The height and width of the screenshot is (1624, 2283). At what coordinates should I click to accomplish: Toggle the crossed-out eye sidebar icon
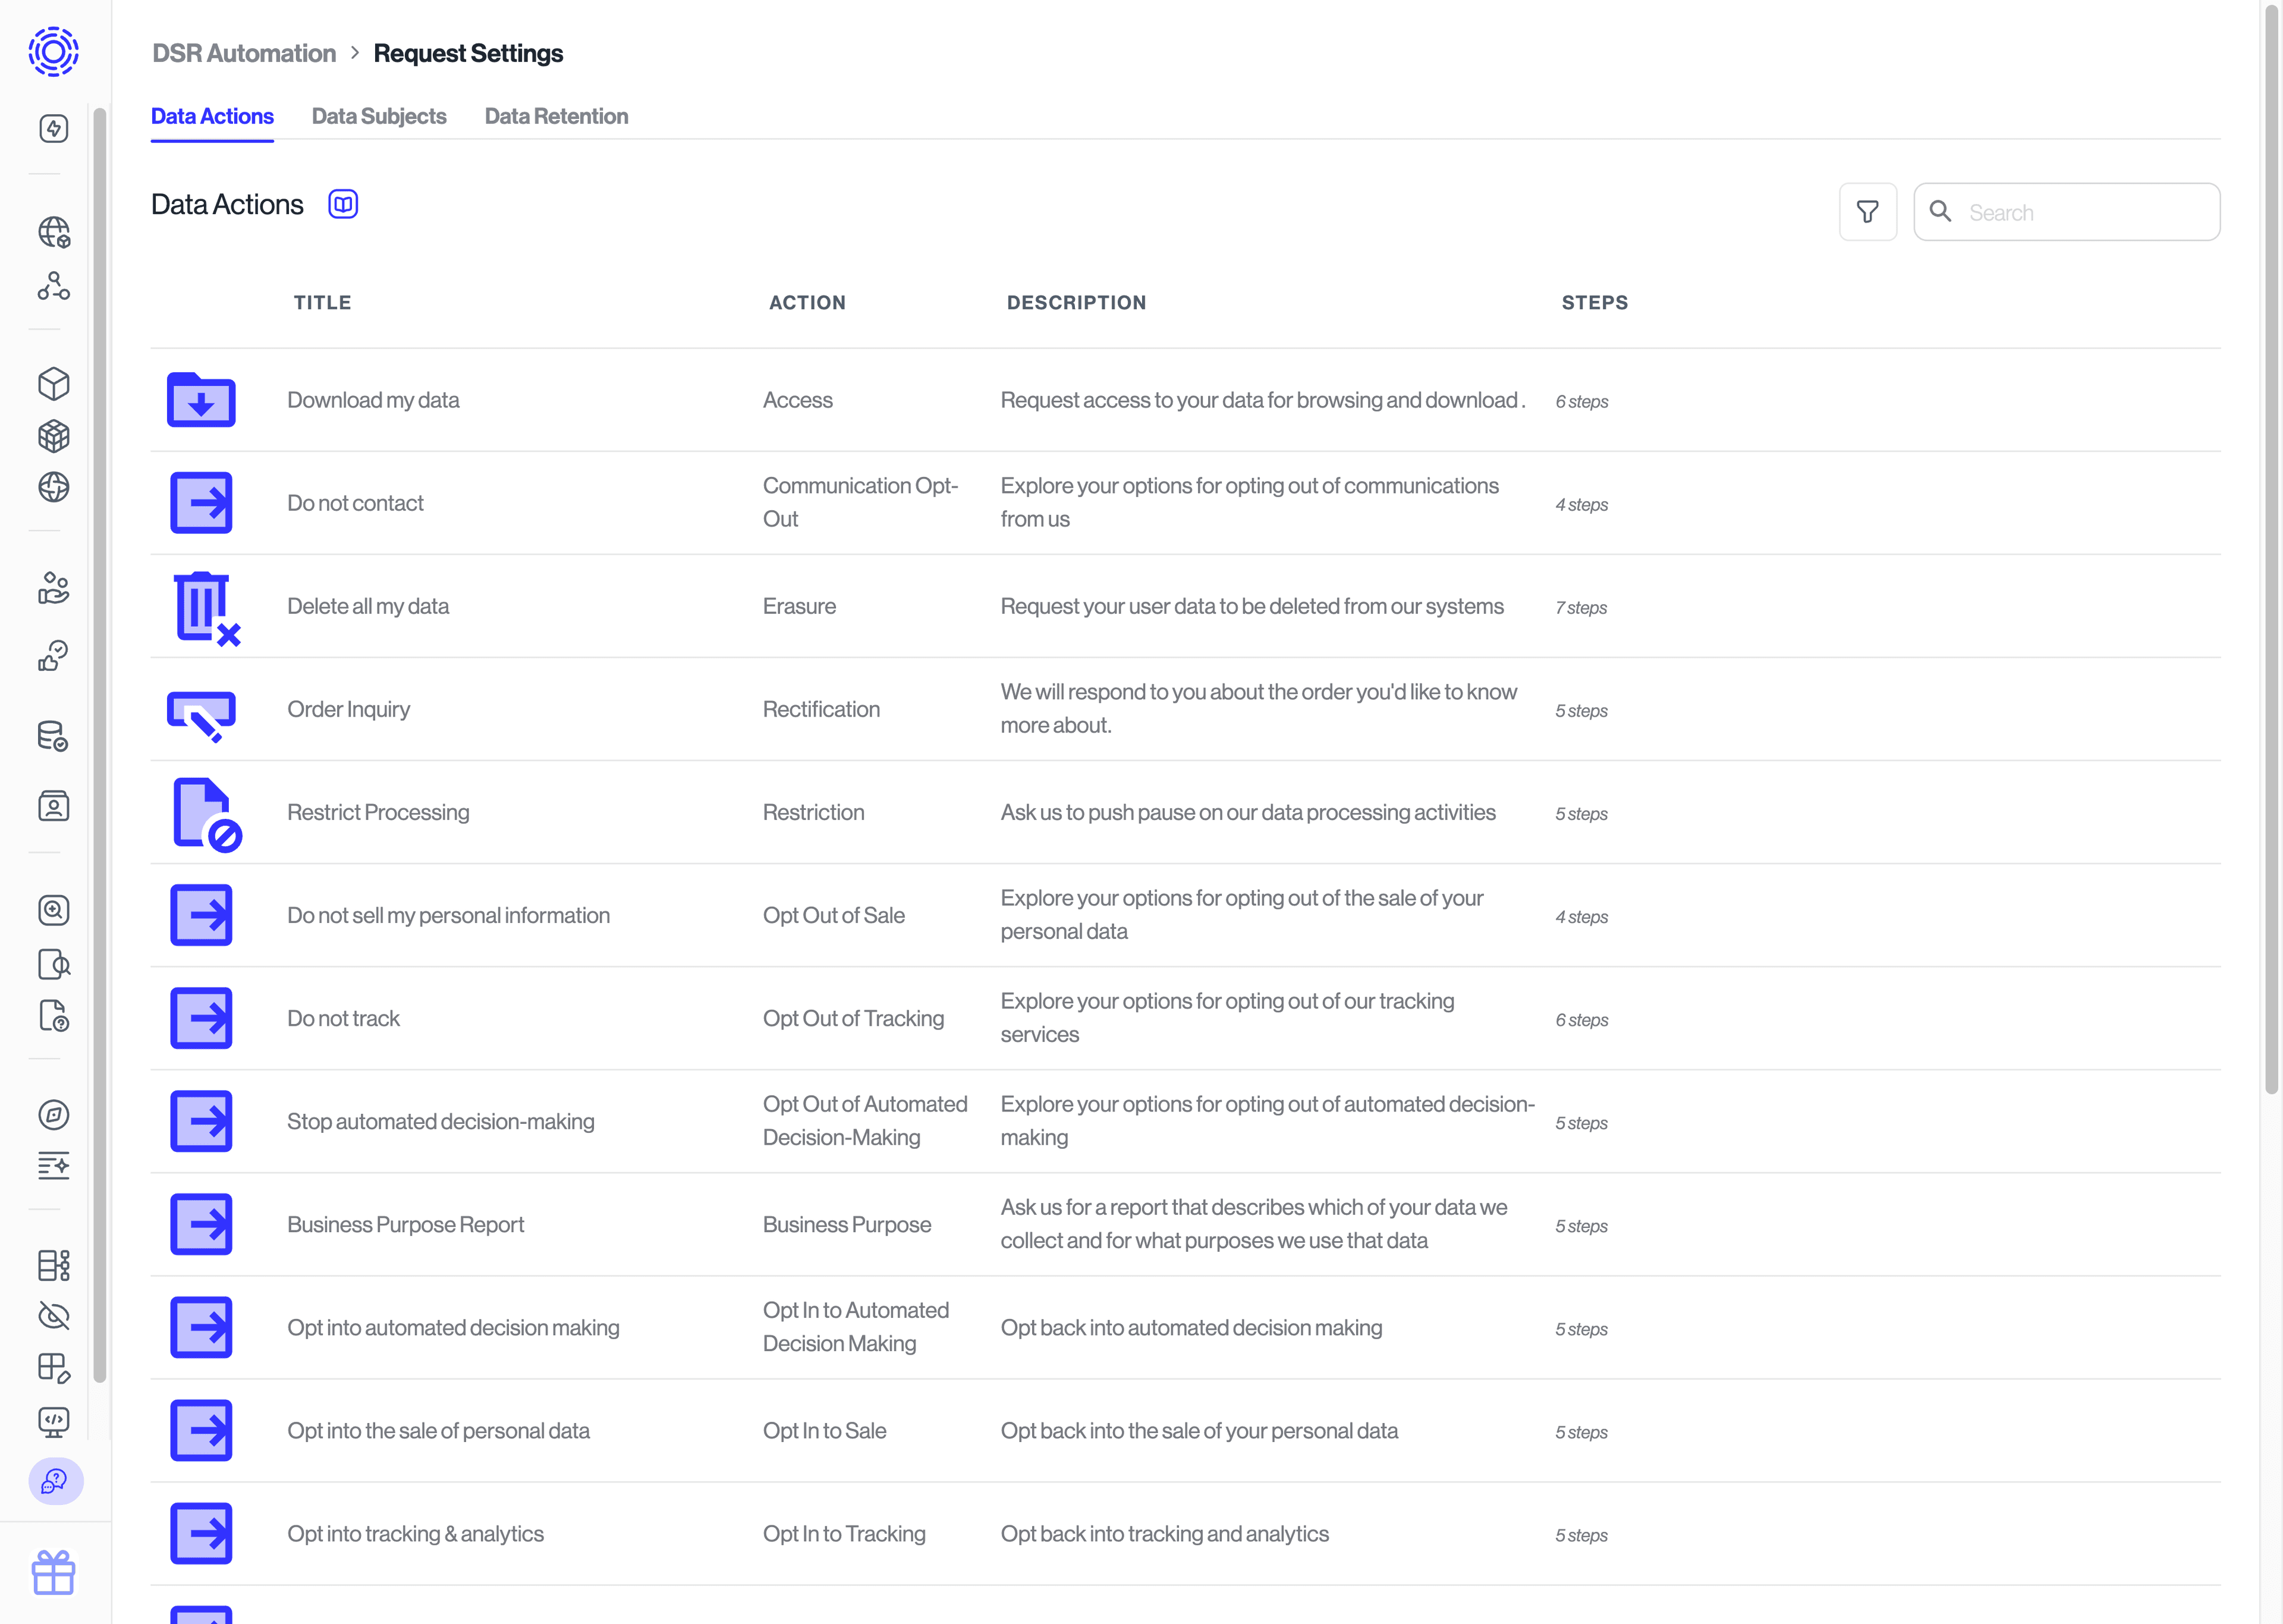click(53, 1316)
